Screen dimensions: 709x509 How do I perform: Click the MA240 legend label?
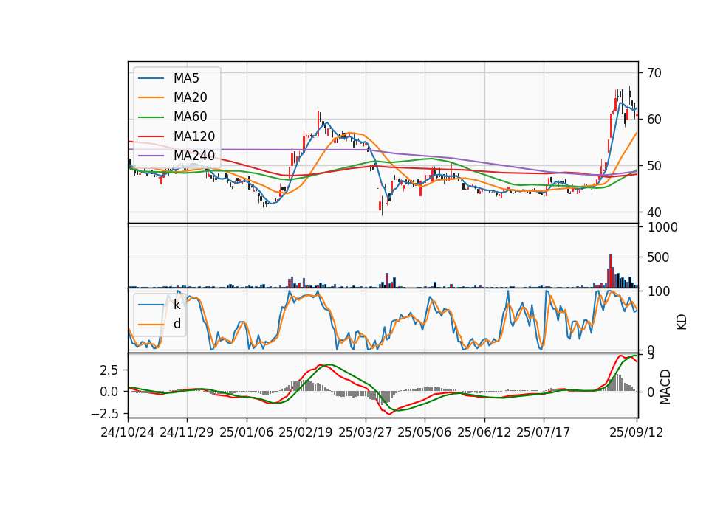194,156
